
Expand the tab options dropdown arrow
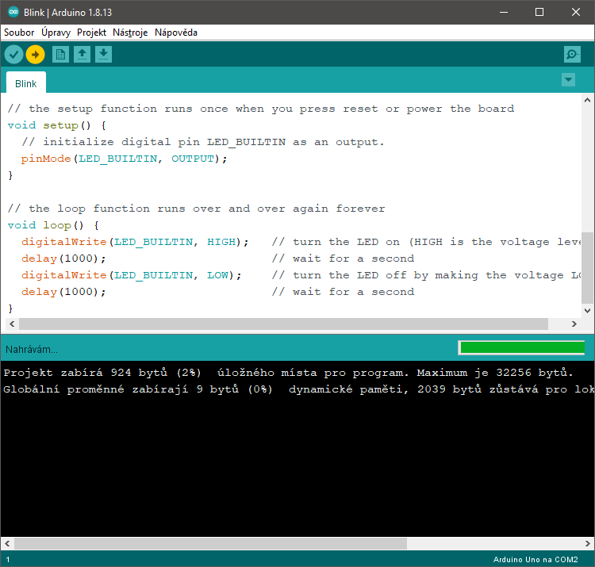(568, 79)
